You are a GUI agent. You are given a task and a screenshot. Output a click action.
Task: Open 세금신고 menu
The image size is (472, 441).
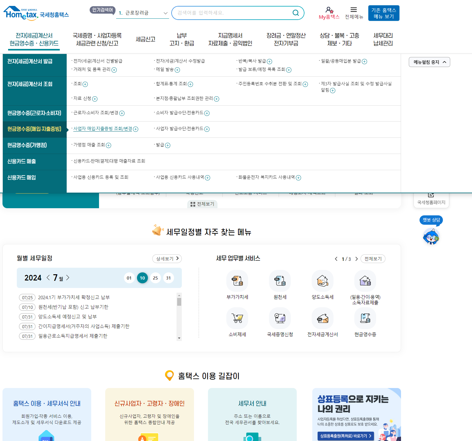click(x=145, y=40)
